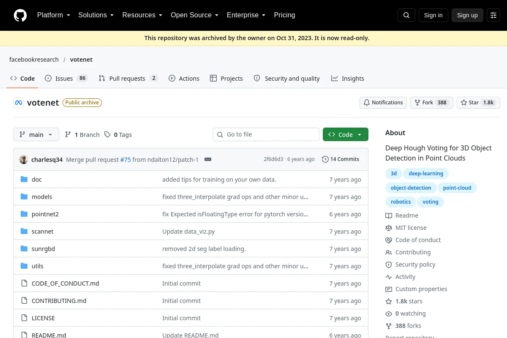This screenshot has width=507, height=338.
Task: Go to the Pricing page
Action: (284, 15)
